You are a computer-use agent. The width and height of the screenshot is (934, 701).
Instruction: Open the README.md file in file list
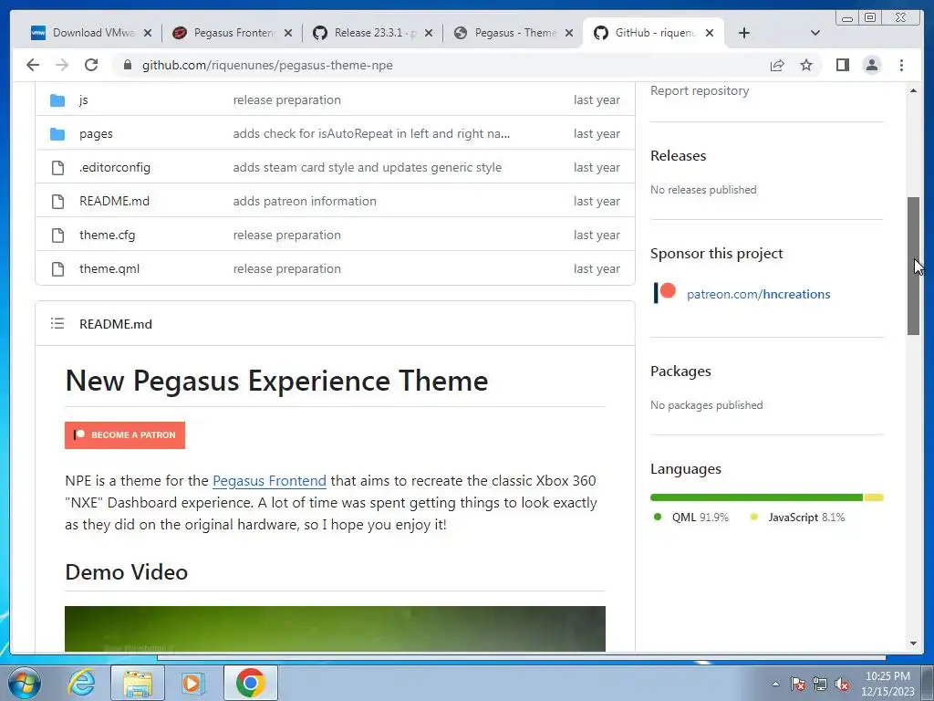[114, 201]
